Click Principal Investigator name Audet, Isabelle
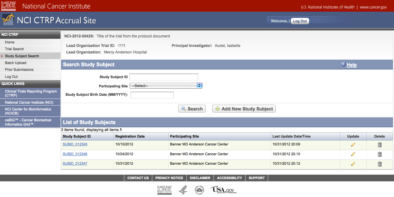Image resolution: width=394 pixels, height=197 pixels. [227, 46]
